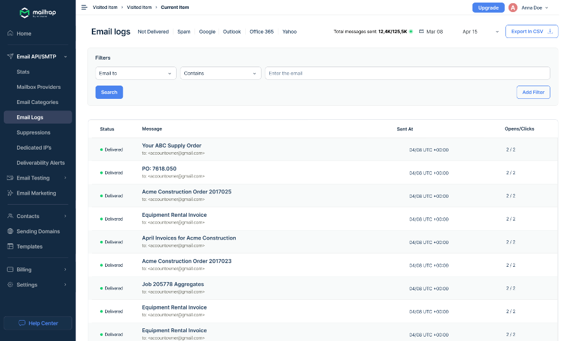Click the Mailtrap logo icon
This screenshot has width=570, height=341.
[24, 12]
